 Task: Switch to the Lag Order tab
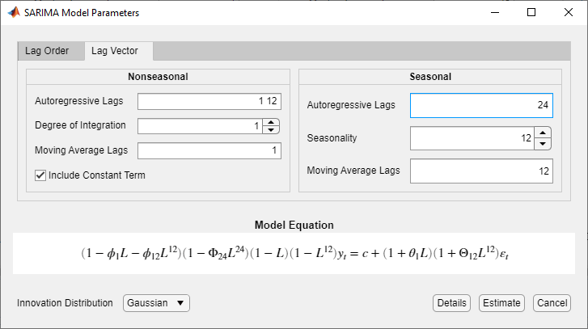click(47, 51)
